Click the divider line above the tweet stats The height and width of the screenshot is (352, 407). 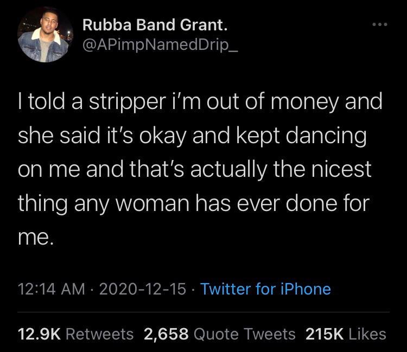203,312
